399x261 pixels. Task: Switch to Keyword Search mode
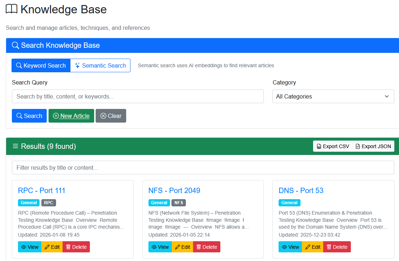tap(41, 65)
